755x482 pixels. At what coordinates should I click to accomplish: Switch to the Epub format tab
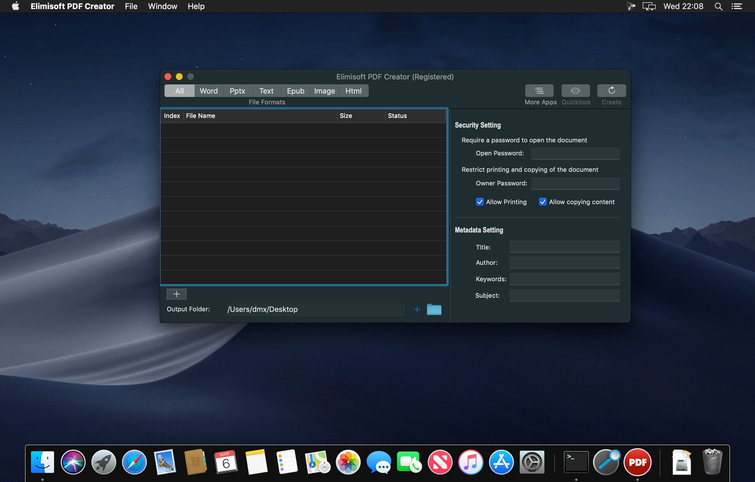(295, 91)
